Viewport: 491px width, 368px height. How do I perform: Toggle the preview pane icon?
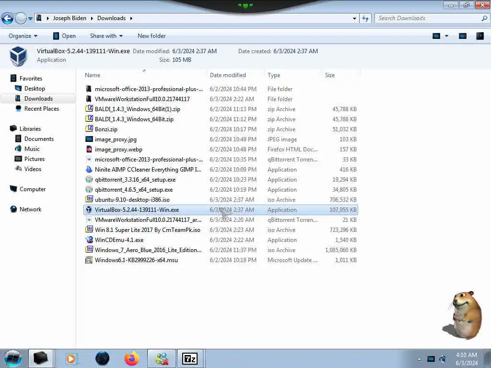(x=463, y=36)
